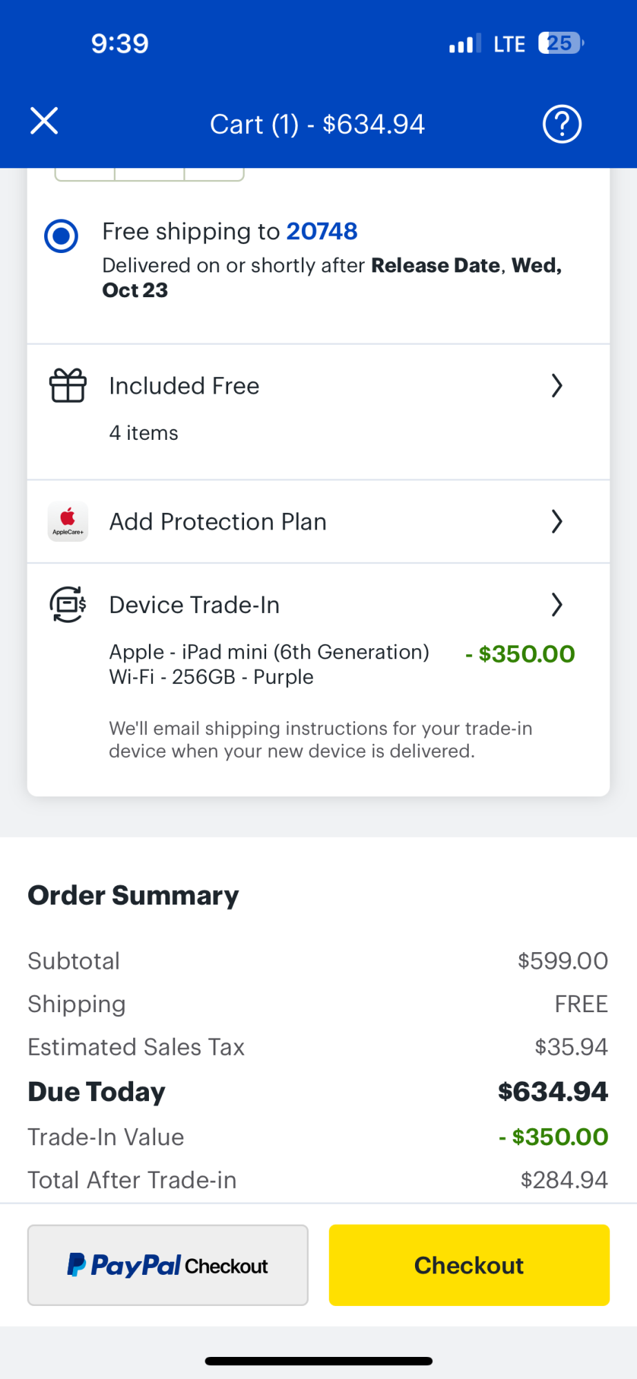Open Add Protection Plan chevron
The height and width of the screenshot is (1379, 637).
(x=557, y=522)
